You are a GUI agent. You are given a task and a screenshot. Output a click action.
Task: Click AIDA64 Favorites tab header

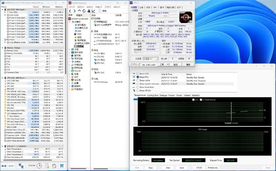79,15
